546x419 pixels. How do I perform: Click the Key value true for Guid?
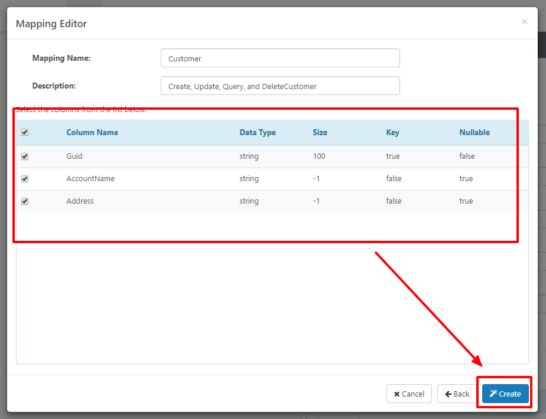click(392, 156)
